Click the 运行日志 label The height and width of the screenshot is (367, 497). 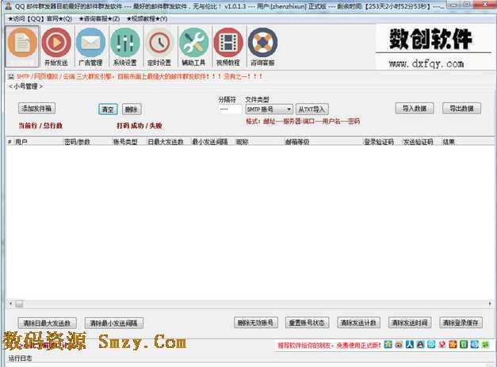21,358
